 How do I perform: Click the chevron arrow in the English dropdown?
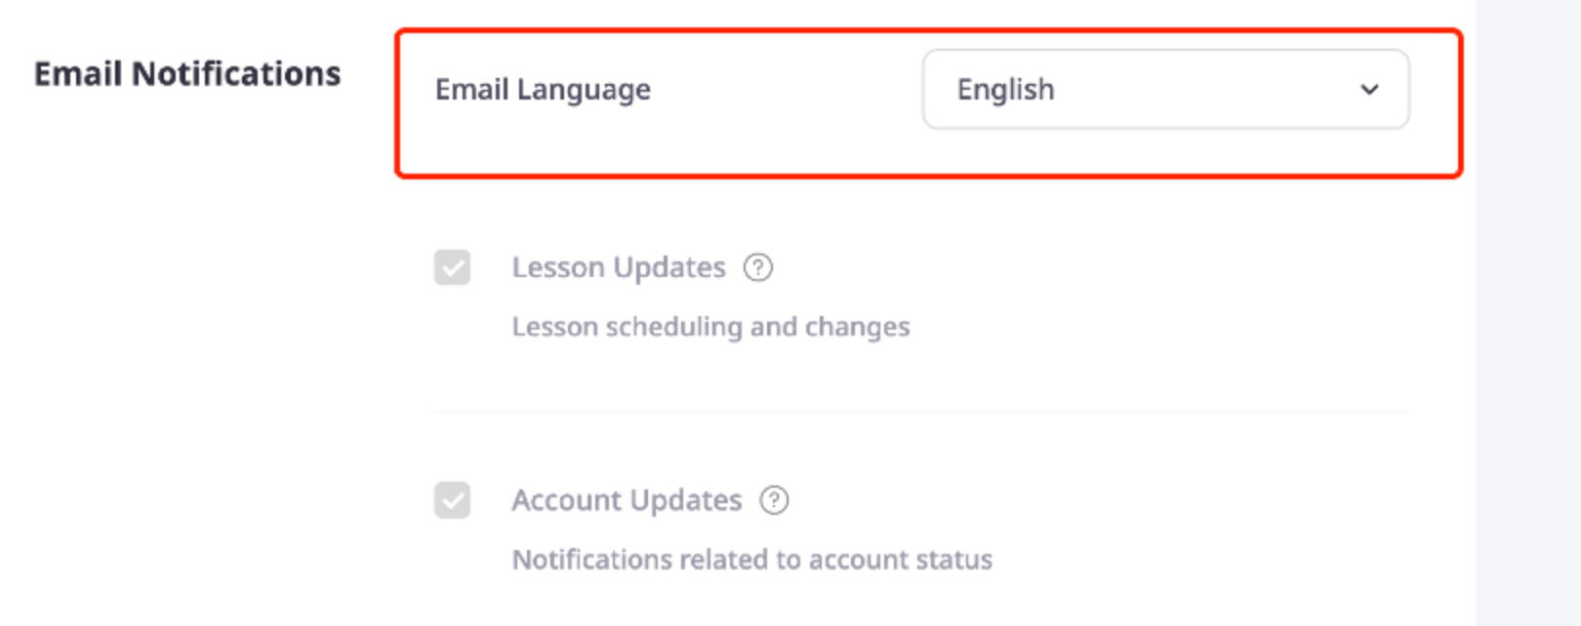tap(1369, 90)
